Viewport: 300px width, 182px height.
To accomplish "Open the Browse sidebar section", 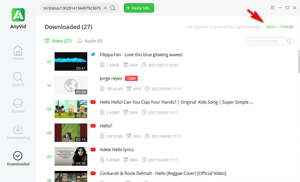I will (x=18, y=106).
